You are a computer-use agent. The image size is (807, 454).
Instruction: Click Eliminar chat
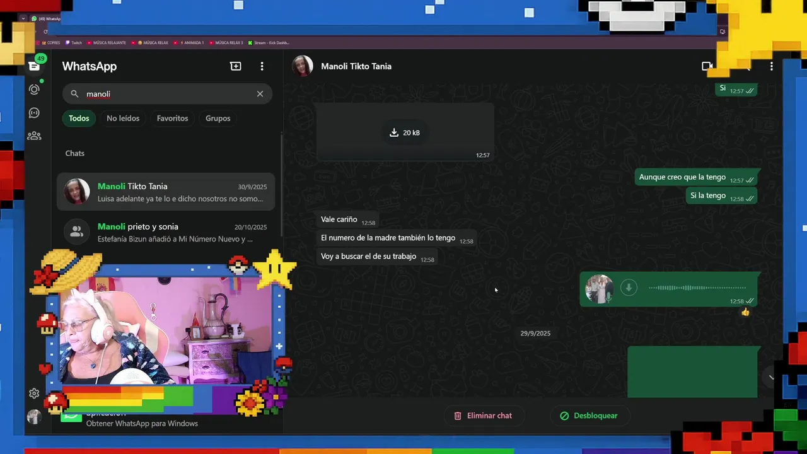[x=483, y=416]
